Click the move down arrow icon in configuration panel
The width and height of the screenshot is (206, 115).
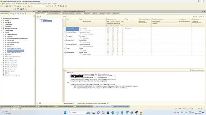[x=21, y=14]
